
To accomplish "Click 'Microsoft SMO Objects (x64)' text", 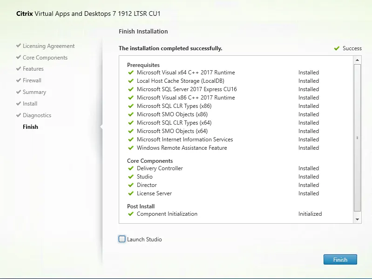I will point(172,131).
